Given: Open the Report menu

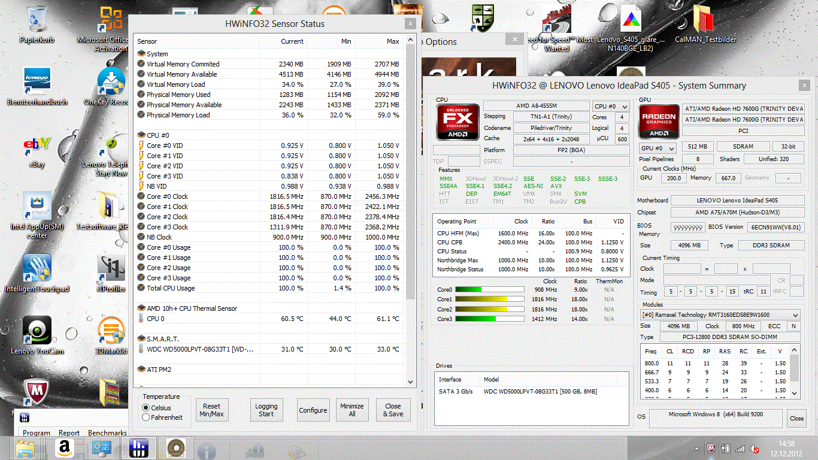Looking at the screenshot, I should coord(69,433).
